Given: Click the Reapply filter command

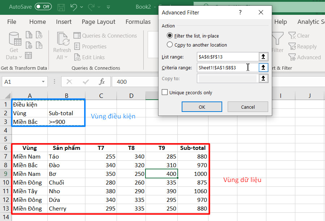Looking at the screenshot, I should (303, 47).
